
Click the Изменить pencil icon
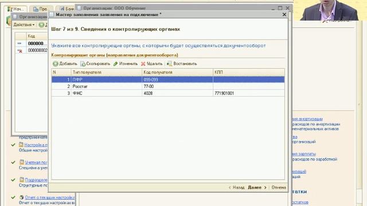115,64
